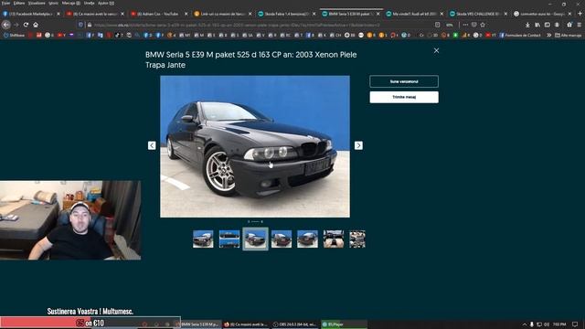Viewport: 585px width, 329px height.
Task: Close the photo gallery overlay
Action: pyautogui.click(x=436, y=51)
